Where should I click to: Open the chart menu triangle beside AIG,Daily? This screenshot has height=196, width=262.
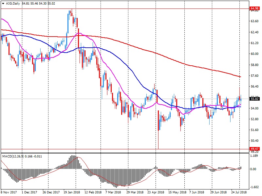click(x=3, y=4)
